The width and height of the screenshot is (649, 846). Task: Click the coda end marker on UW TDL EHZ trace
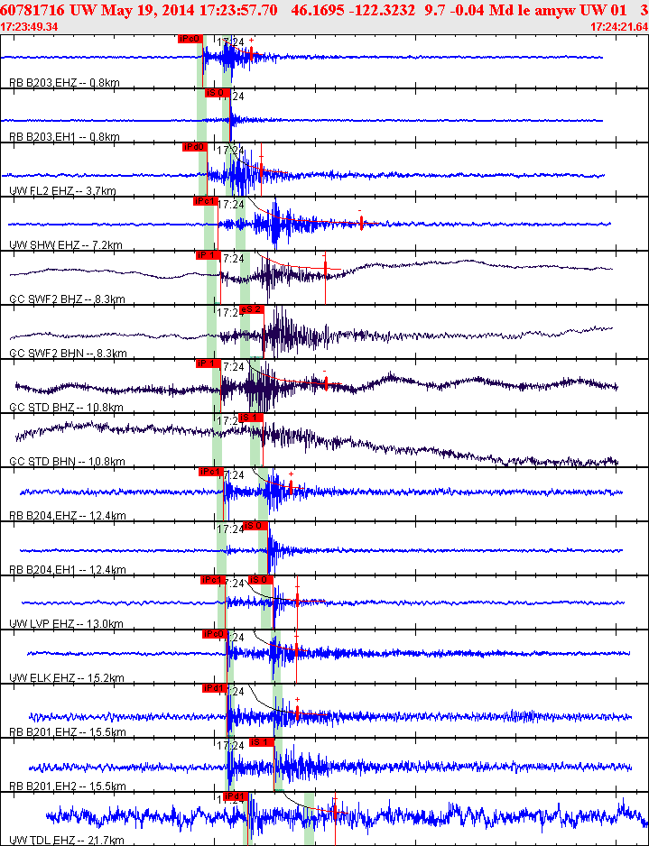(335, 811)
